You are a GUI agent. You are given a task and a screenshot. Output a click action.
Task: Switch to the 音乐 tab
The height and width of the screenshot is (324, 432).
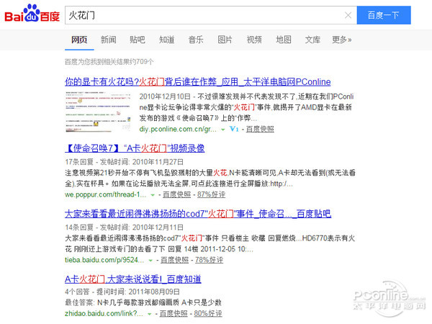[196, 40]
